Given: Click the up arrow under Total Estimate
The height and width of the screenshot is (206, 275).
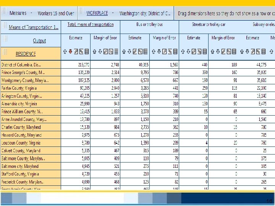Looking at the screenshot, I should click(65, 51).
